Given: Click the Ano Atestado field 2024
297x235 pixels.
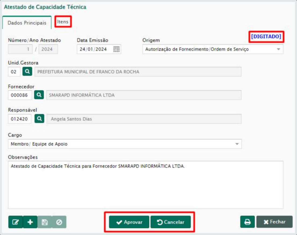Looking at the screenshot, I should point(48,49).
